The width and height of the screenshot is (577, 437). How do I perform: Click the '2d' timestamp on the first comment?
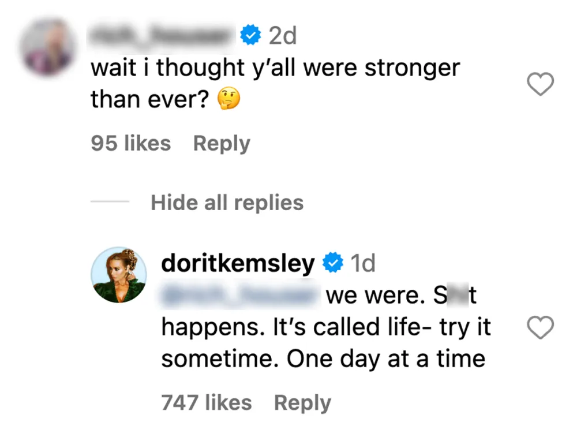(284, 34)
